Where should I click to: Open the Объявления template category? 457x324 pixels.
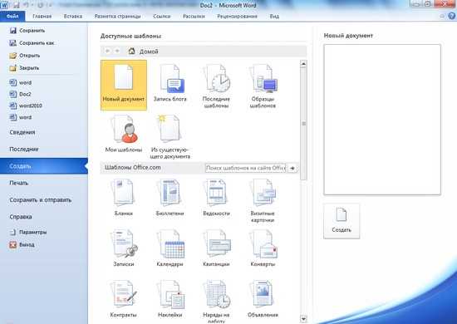click(x=263, y=299)
